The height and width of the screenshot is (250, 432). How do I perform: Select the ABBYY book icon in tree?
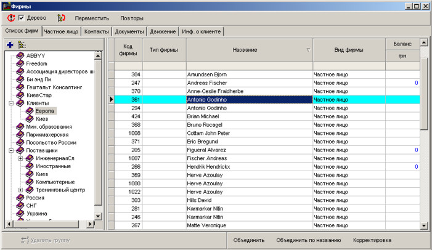point(20,55)
